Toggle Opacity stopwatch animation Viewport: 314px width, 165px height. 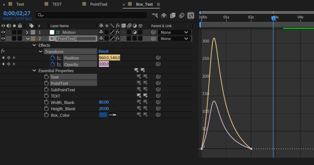tap(53, 64)
